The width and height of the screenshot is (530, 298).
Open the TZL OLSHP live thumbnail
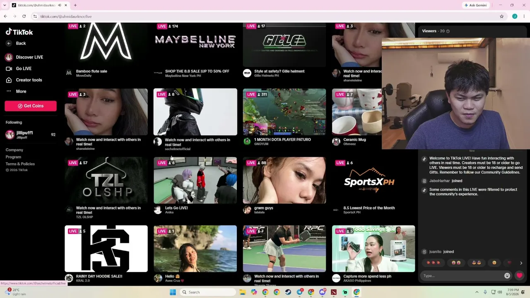[106, 180]
